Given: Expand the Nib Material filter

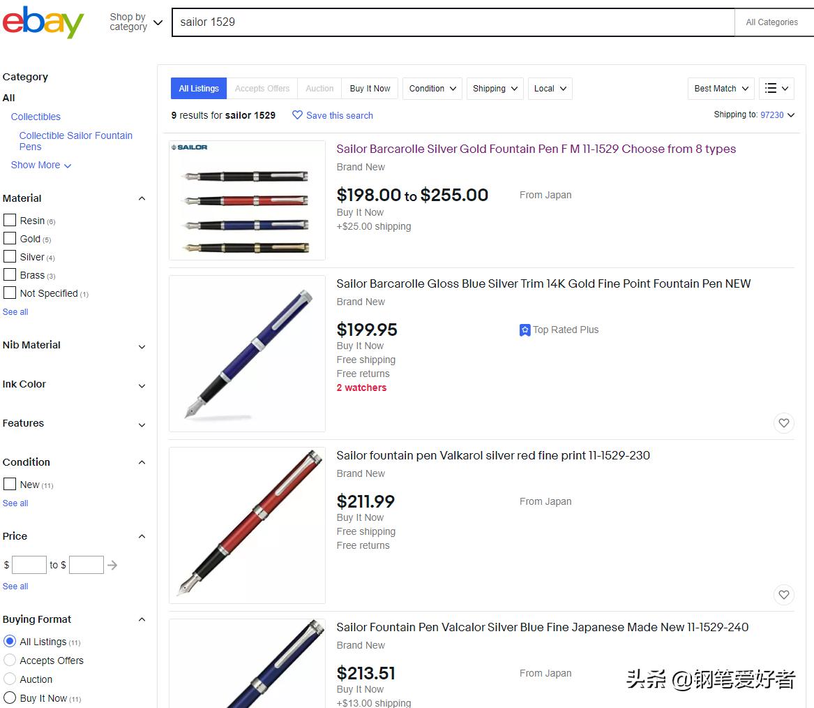Looking at the screenshot, I should pos(142,346).
